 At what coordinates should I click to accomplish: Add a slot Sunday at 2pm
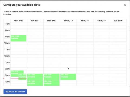[x=118, y=69]
